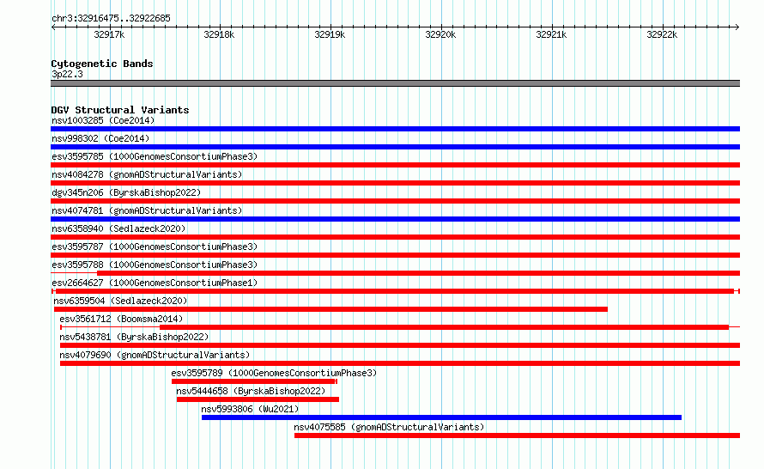Viewport: 764px width, 469px height.
Task: Select the red bar under nsv5438781
Action: 400,345
